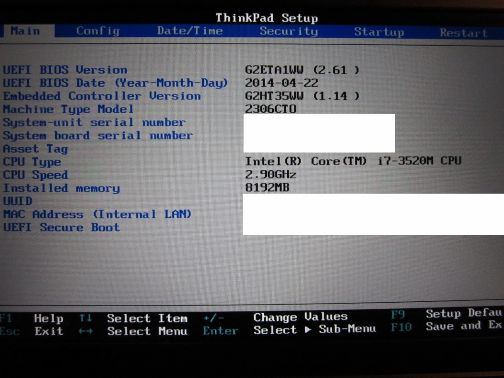
Task: Click BIOS date value 2014-04-22
Action: (282, 83)
